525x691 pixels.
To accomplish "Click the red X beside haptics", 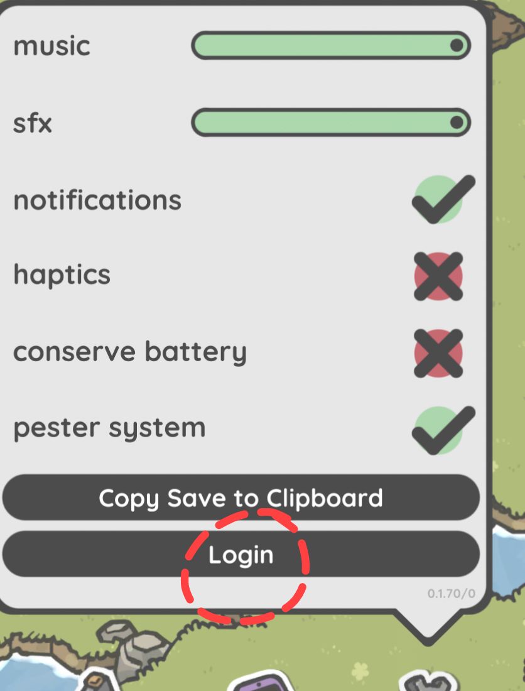I will pyautogui.click(x=439, y=276).
